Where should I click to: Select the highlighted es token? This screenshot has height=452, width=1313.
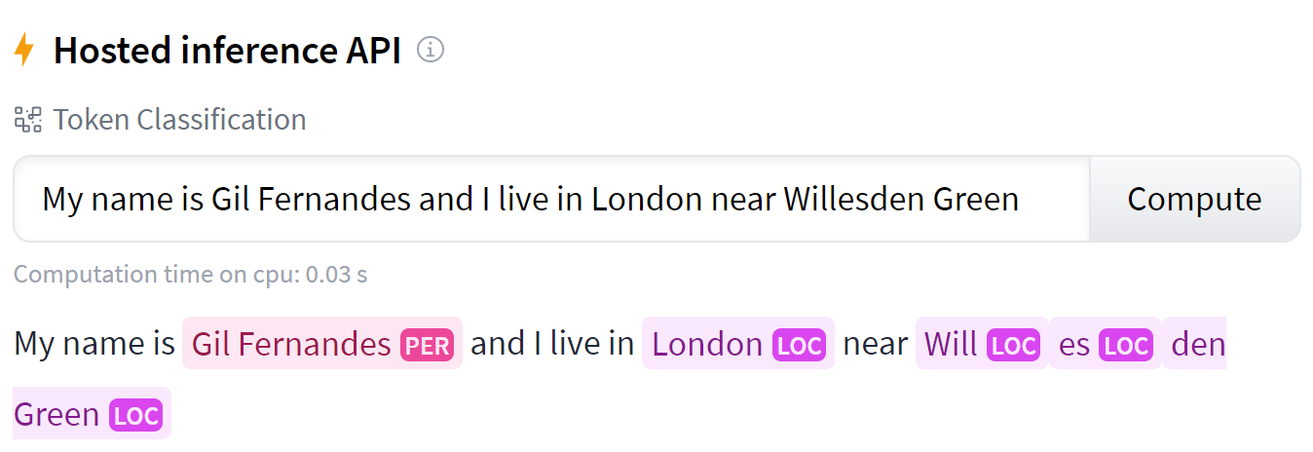point(1106,344)
